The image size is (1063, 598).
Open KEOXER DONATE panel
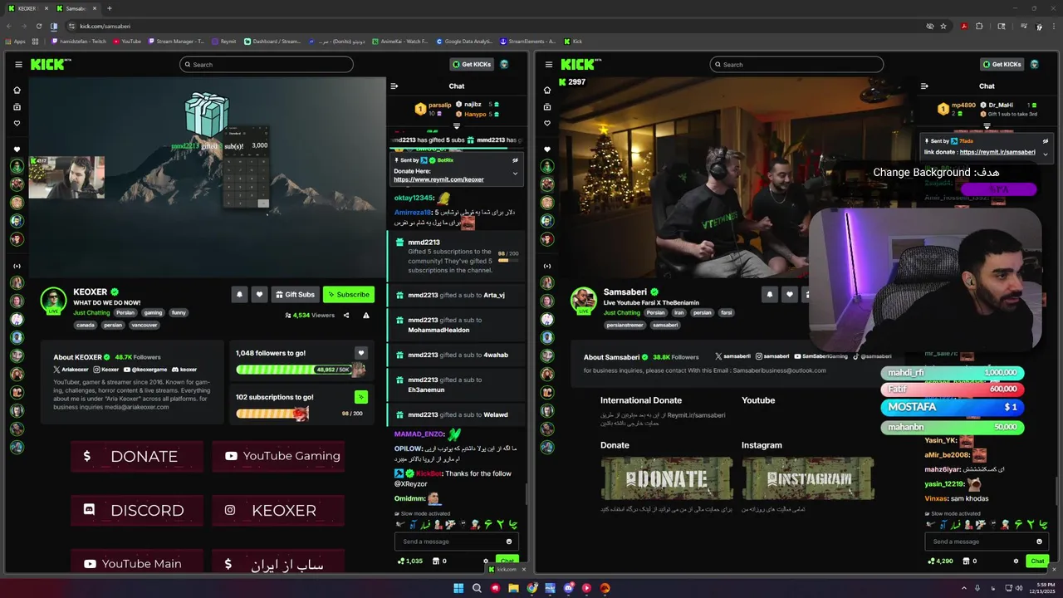136,456
